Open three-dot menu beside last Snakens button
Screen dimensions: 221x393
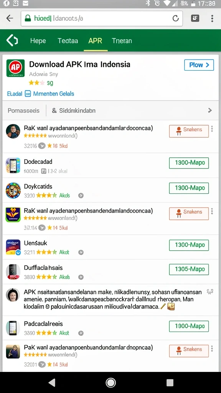(212, 348)
